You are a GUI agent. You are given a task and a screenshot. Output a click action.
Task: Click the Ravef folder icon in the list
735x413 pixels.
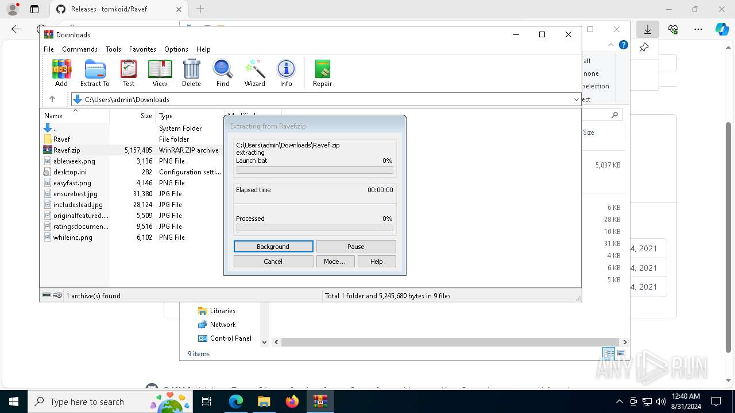(48, 139)
